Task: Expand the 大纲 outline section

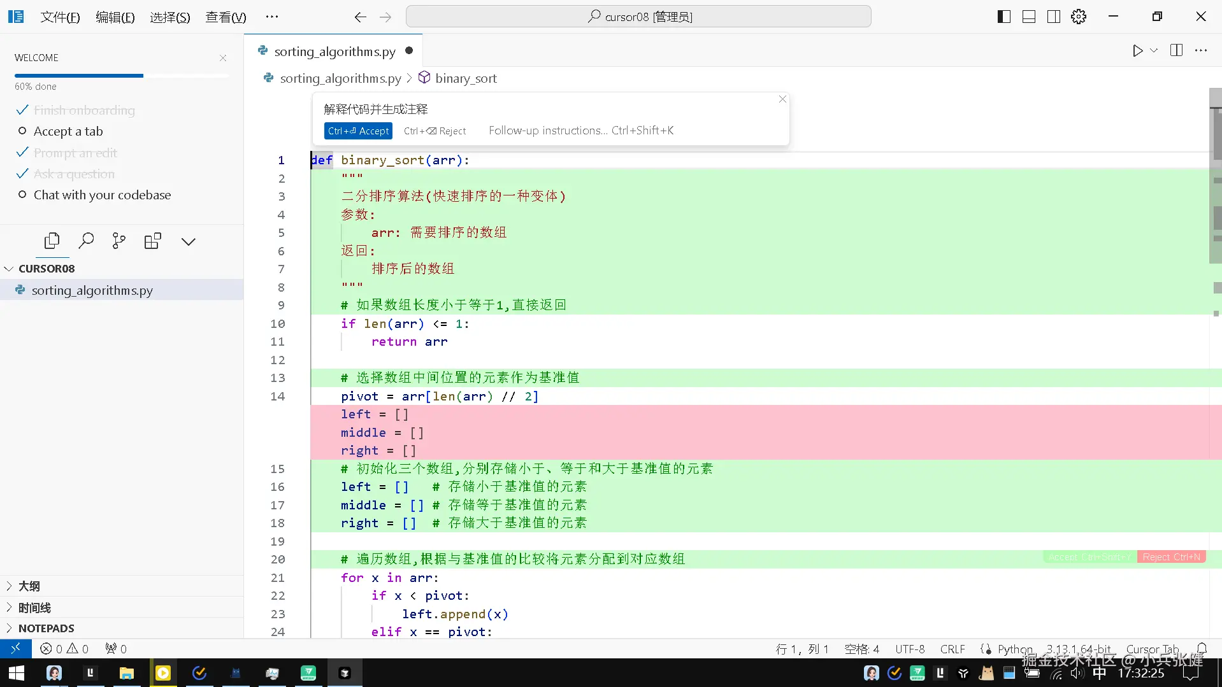Action: pos(122,586)
